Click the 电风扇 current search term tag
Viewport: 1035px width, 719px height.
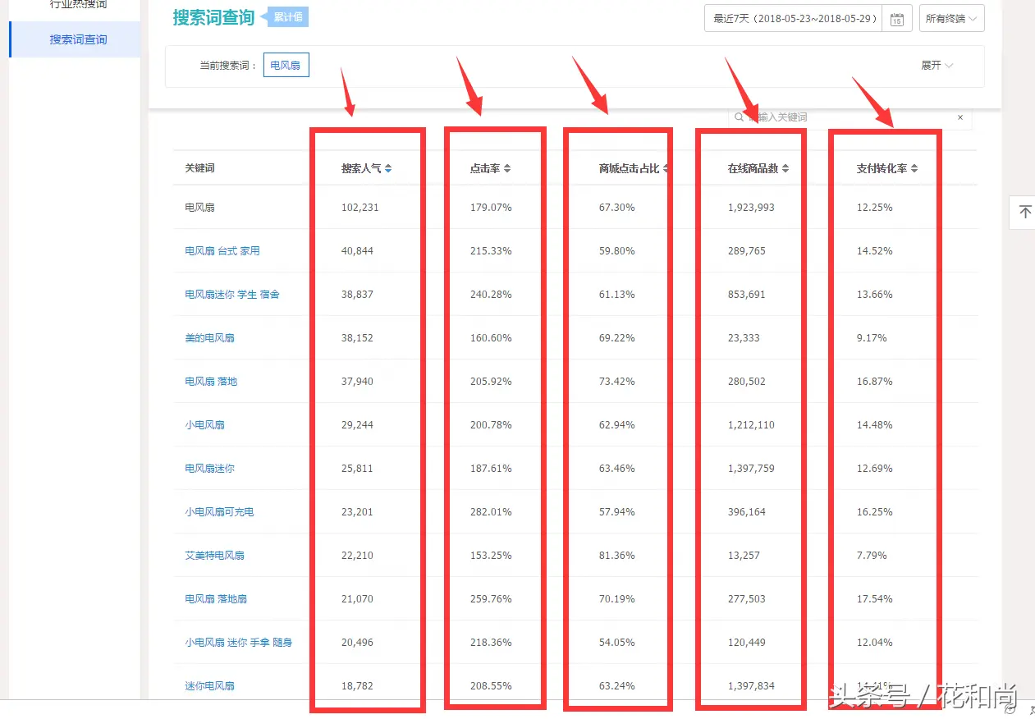[x=286, y=66]
